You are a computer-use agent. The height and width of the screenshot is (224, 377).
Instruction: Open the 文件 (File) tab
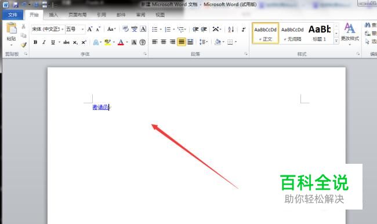pyautogui.click(x=13, y=15)
